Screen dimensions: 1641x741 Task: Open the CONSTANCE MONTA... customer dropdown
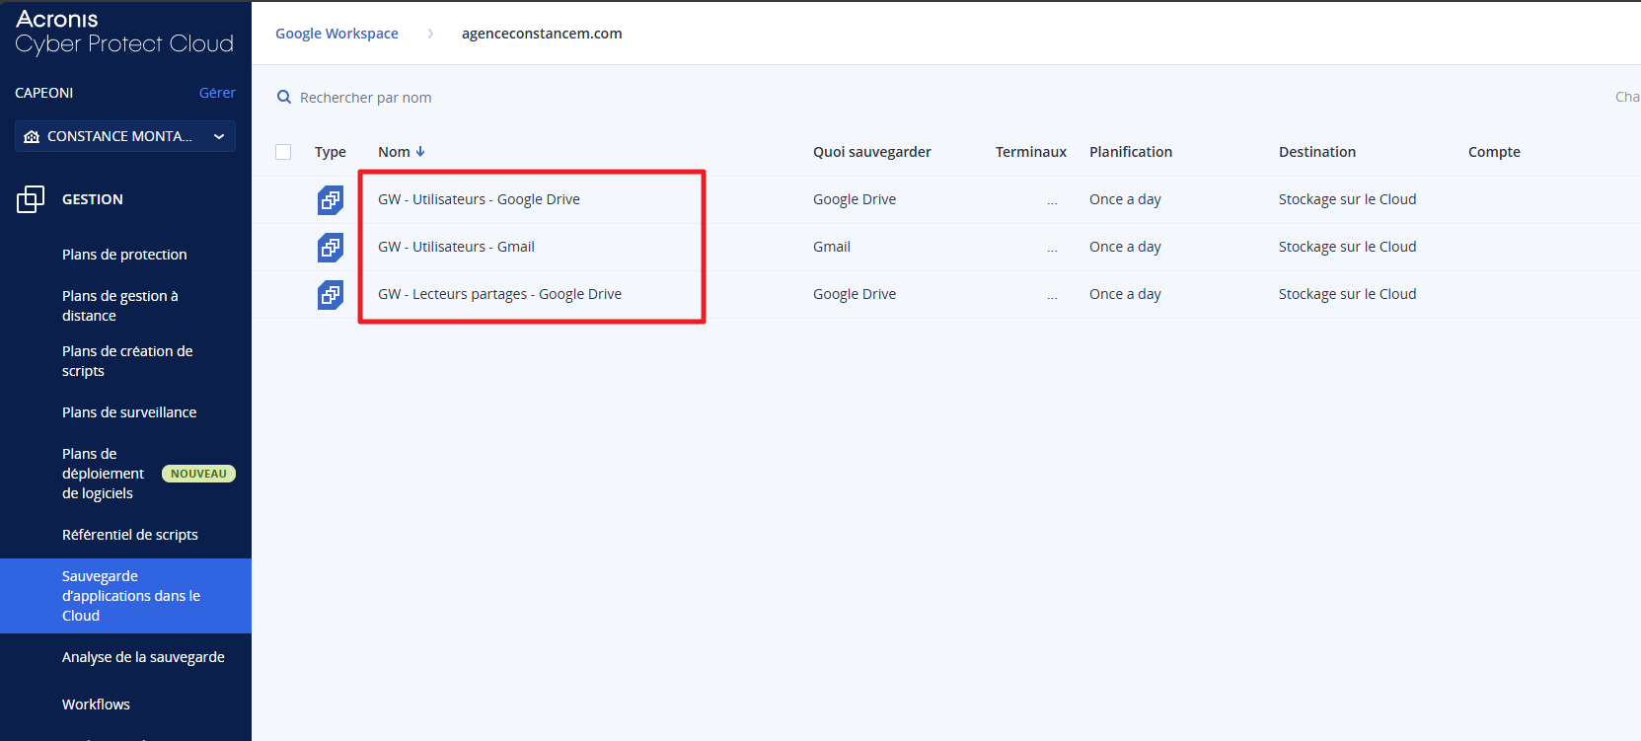(x=125, y=136)
